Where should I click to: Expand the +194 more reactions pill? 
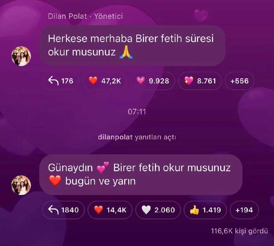coord(244,210)
